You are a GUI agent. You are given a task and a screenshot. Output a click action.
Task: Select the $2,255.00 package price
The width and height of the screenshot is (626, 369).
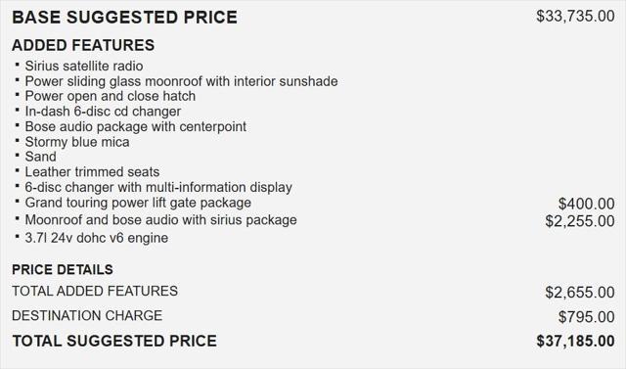pyautogui.click(x=580, y=221)
